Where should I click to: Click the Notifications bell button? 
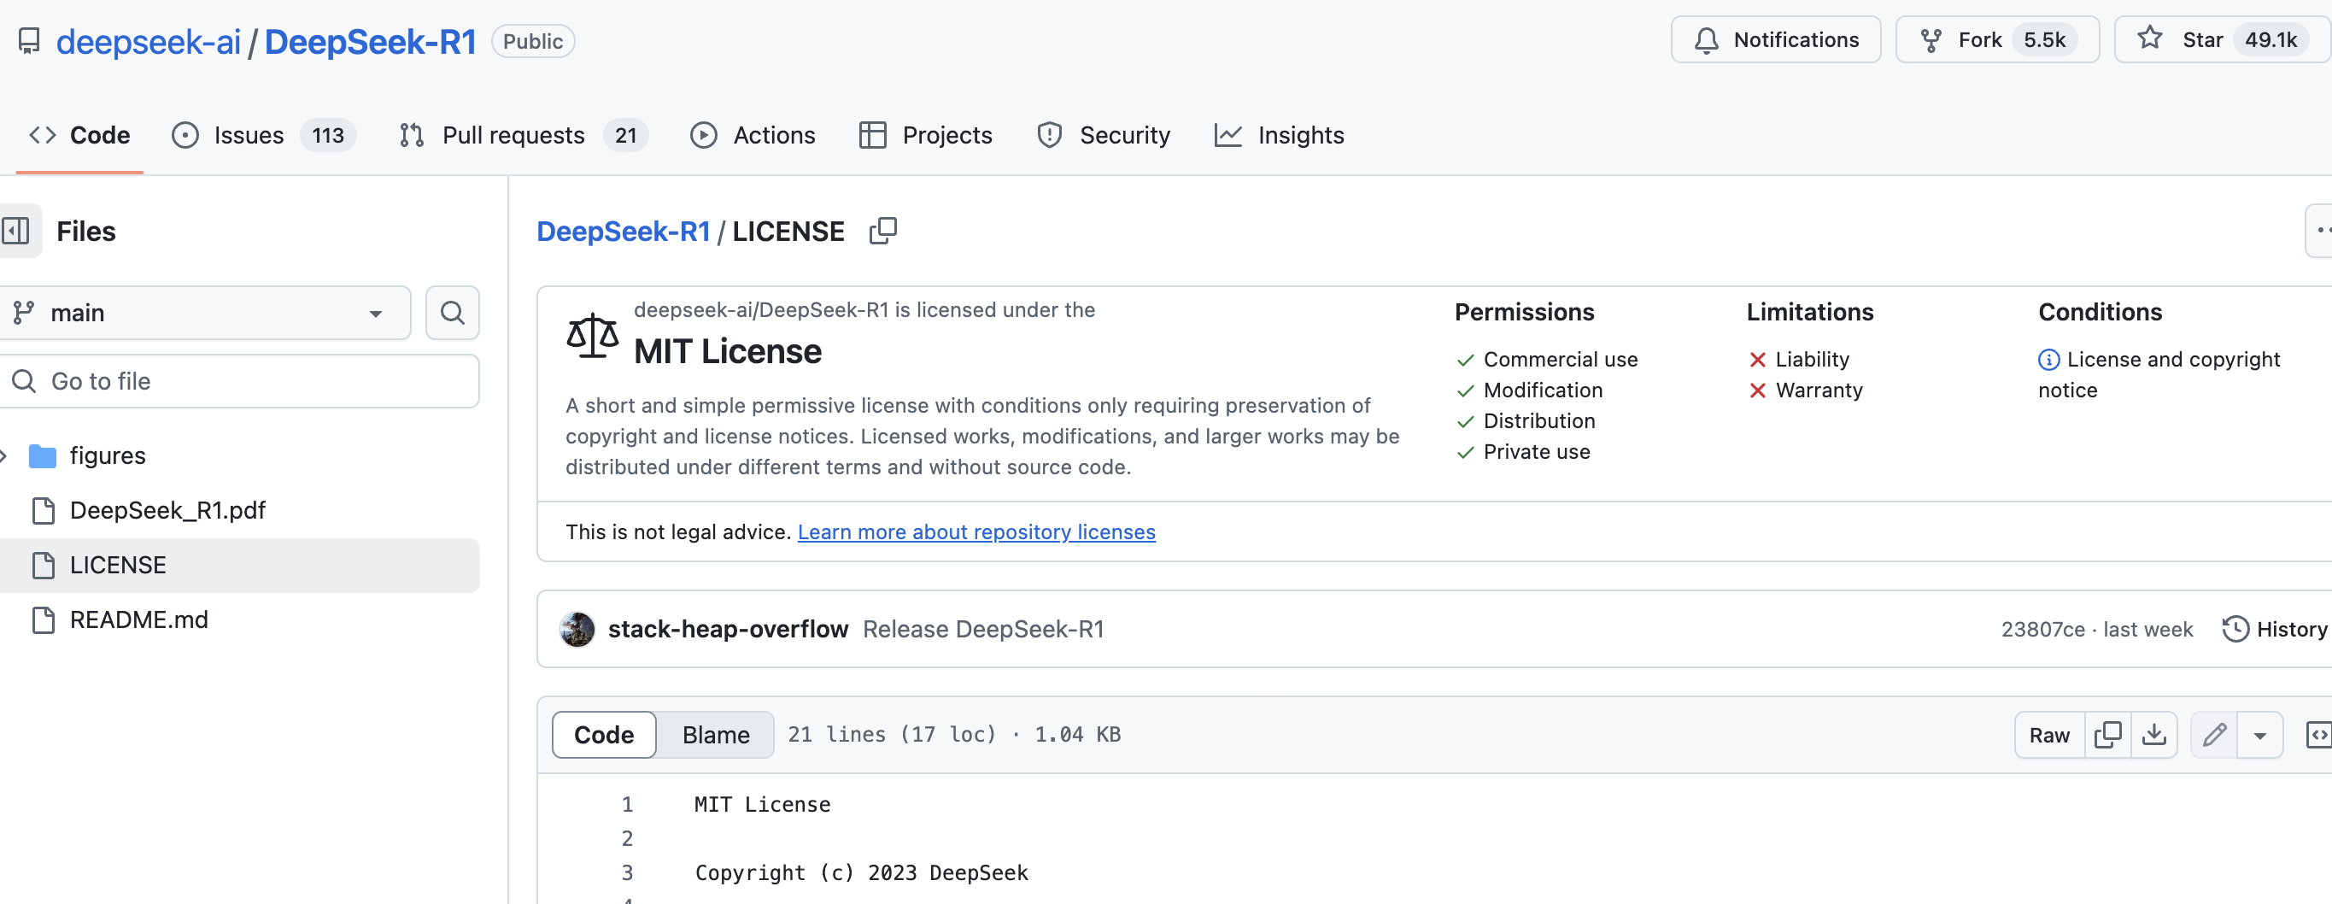pyautogui.click(x=1775, y=40)
